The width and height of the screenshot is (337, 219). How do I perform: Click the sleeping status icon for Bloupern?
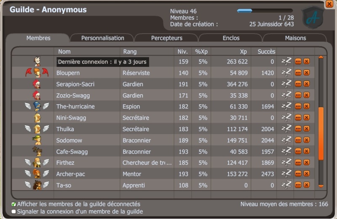[x=286, y=72]
